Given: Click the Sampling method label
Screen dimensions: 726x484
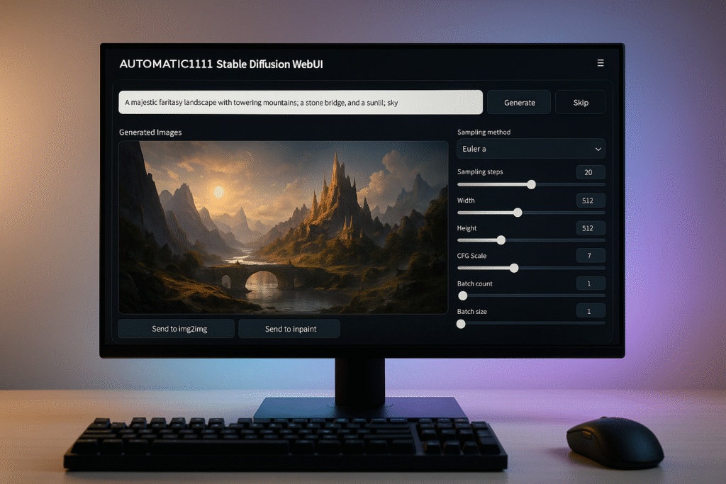Looking at the screenshot, I should tap(484, 133).
